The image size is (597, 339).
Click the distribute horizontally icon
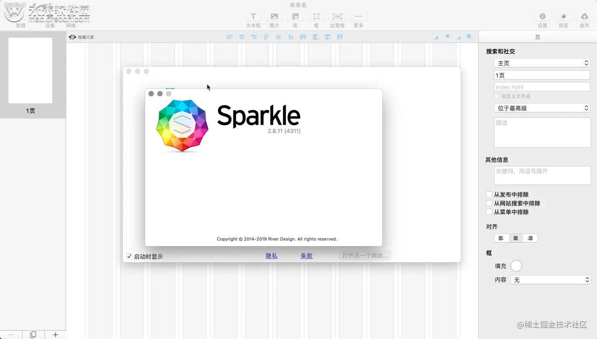[x=303, y=37]
